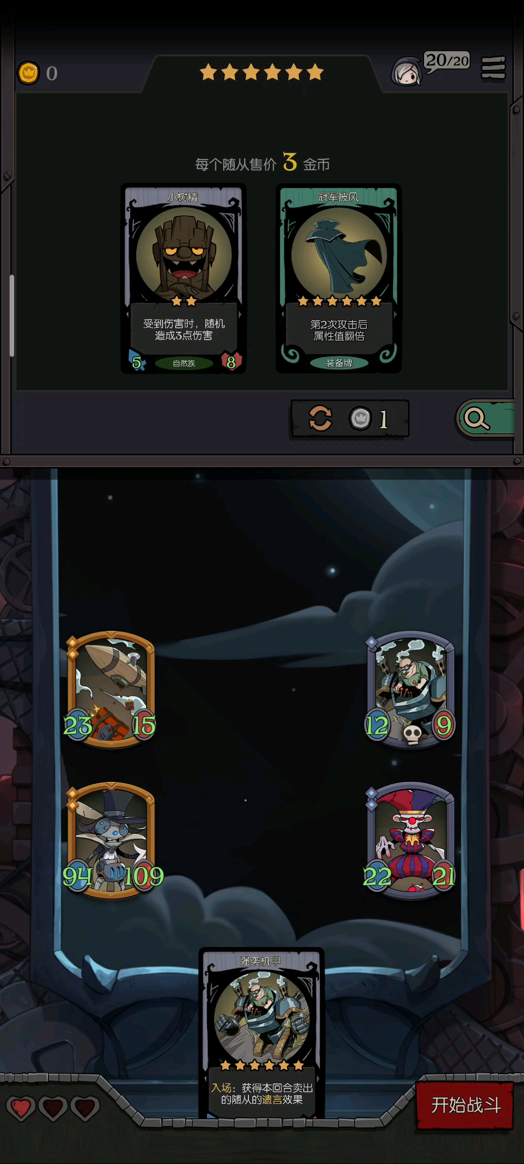
Task: Select the 冠军披风 equipment card
Action: click(x=339, y=278)
